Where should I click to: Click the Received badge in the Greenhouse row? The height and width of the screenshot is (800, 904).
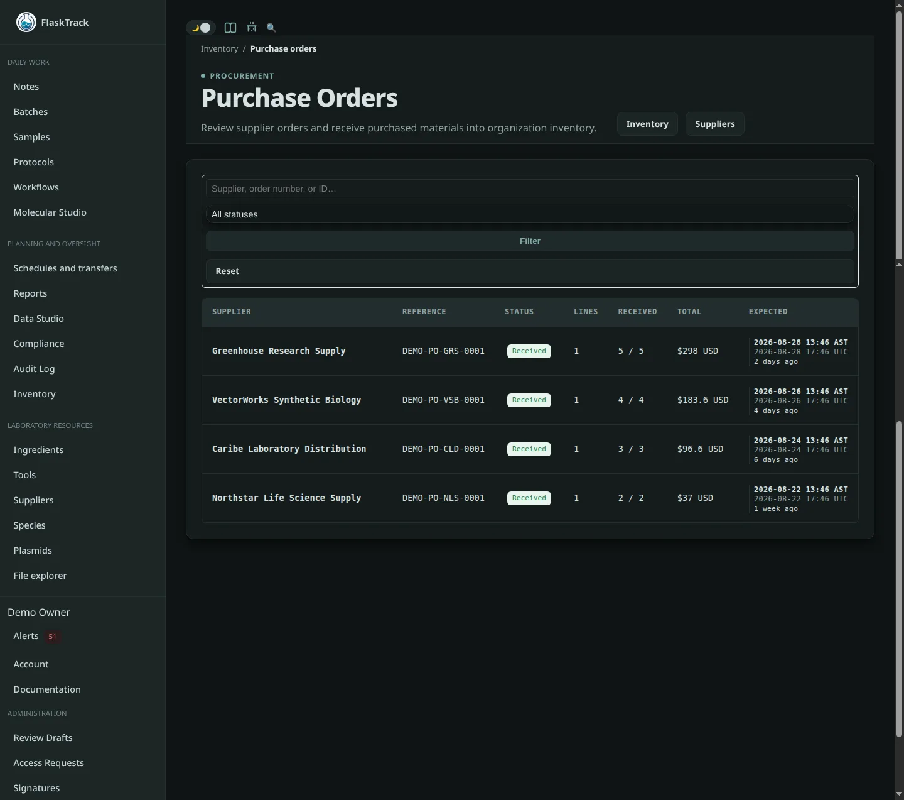click(x=529, y=351)
